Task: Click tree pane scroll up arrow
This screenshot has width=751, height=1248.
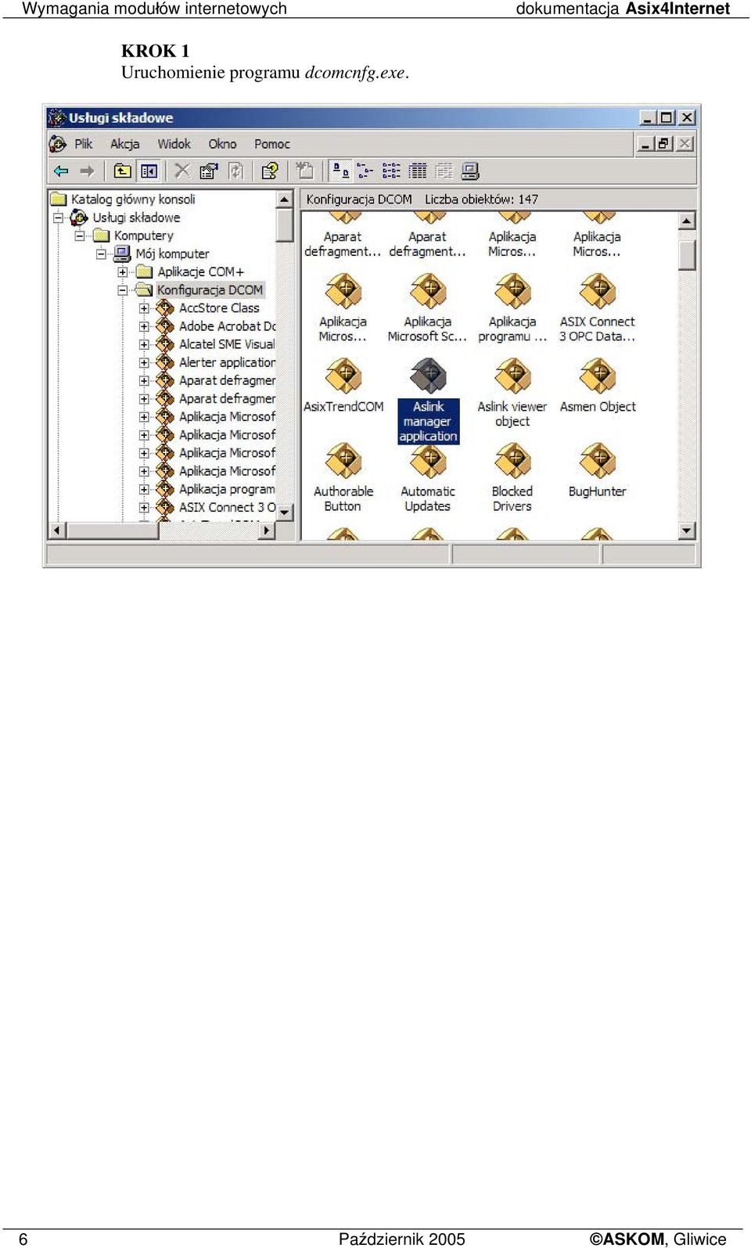Action: pos(285,200)
